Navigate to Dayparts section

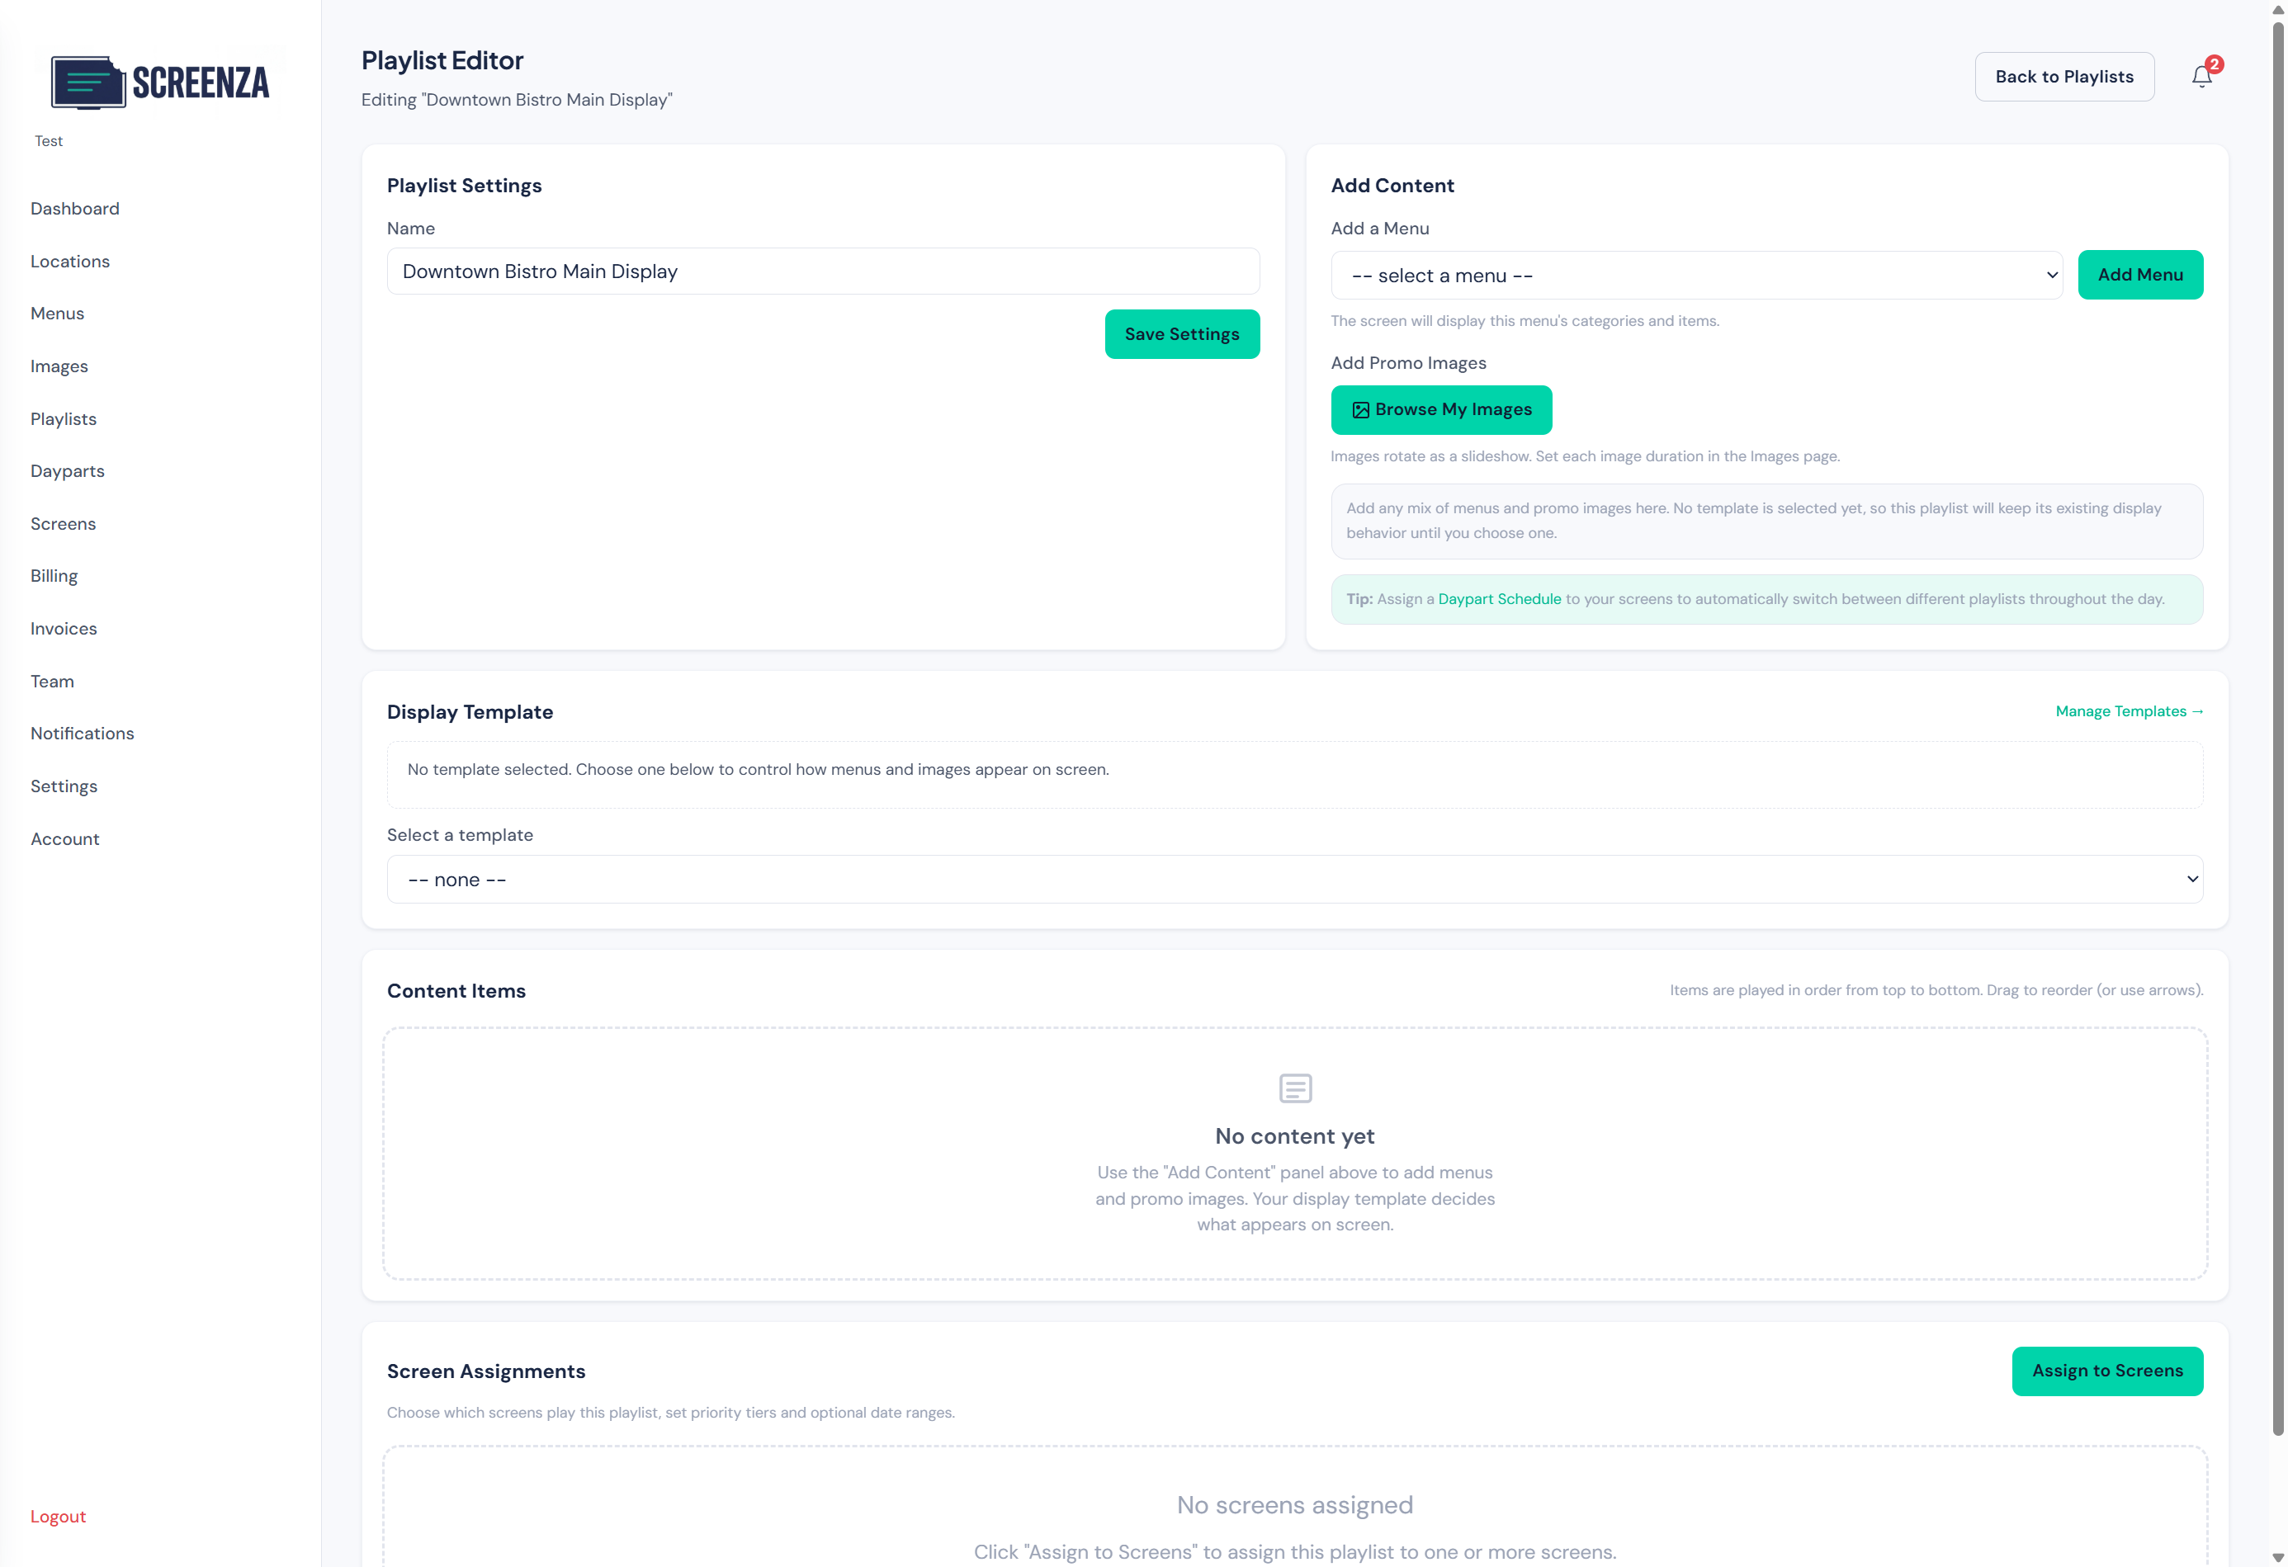(x=68, y=471)
